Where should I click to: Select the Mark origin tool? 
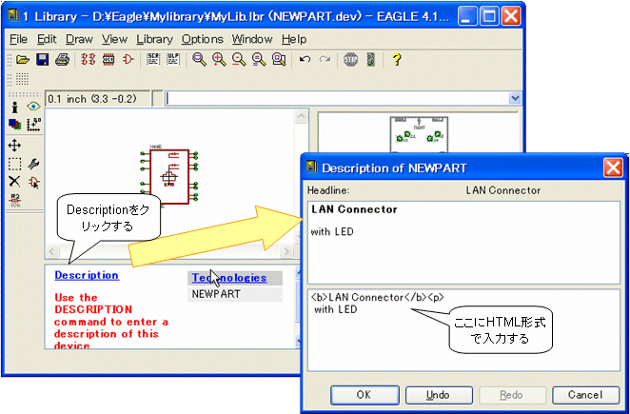[x=33, y=125]
